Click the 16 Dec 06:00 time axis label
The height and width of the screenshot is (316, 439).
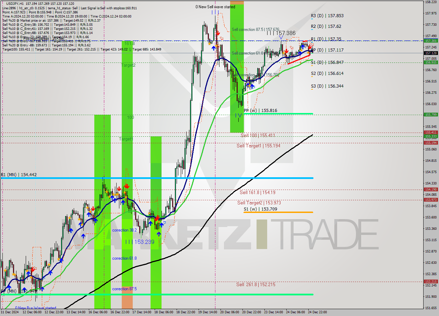98,313
